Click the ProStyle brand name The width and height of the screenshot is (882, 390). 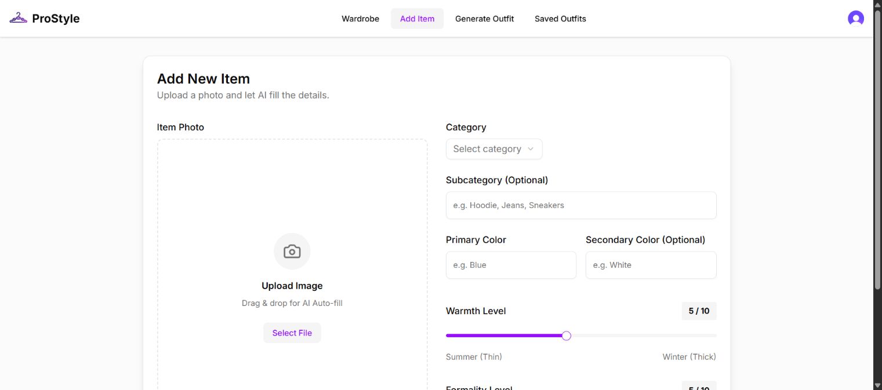point(56,19)
